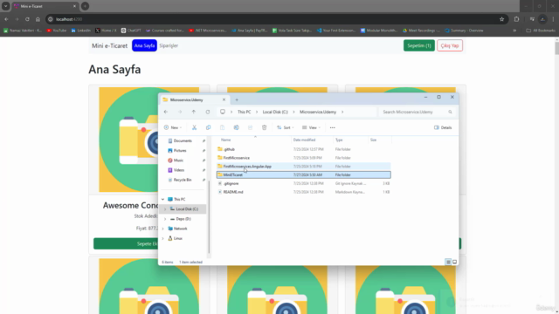Viewport: 559px width, 314px height.
Task: Click the Rename icon in Explorer toolbar
Action: (x=237, y=127)
